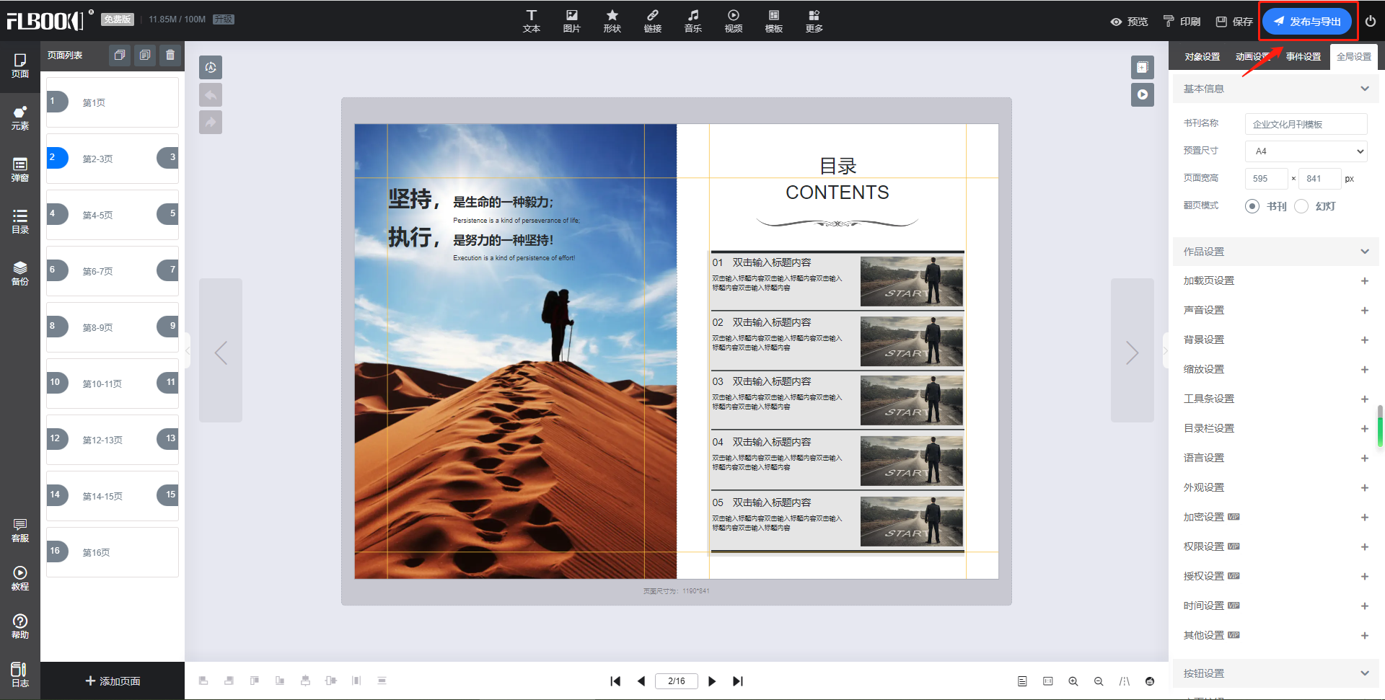The image size is (1385, 700).
Task: Switch to 事件设置 tab
Action: [1303, 57]
